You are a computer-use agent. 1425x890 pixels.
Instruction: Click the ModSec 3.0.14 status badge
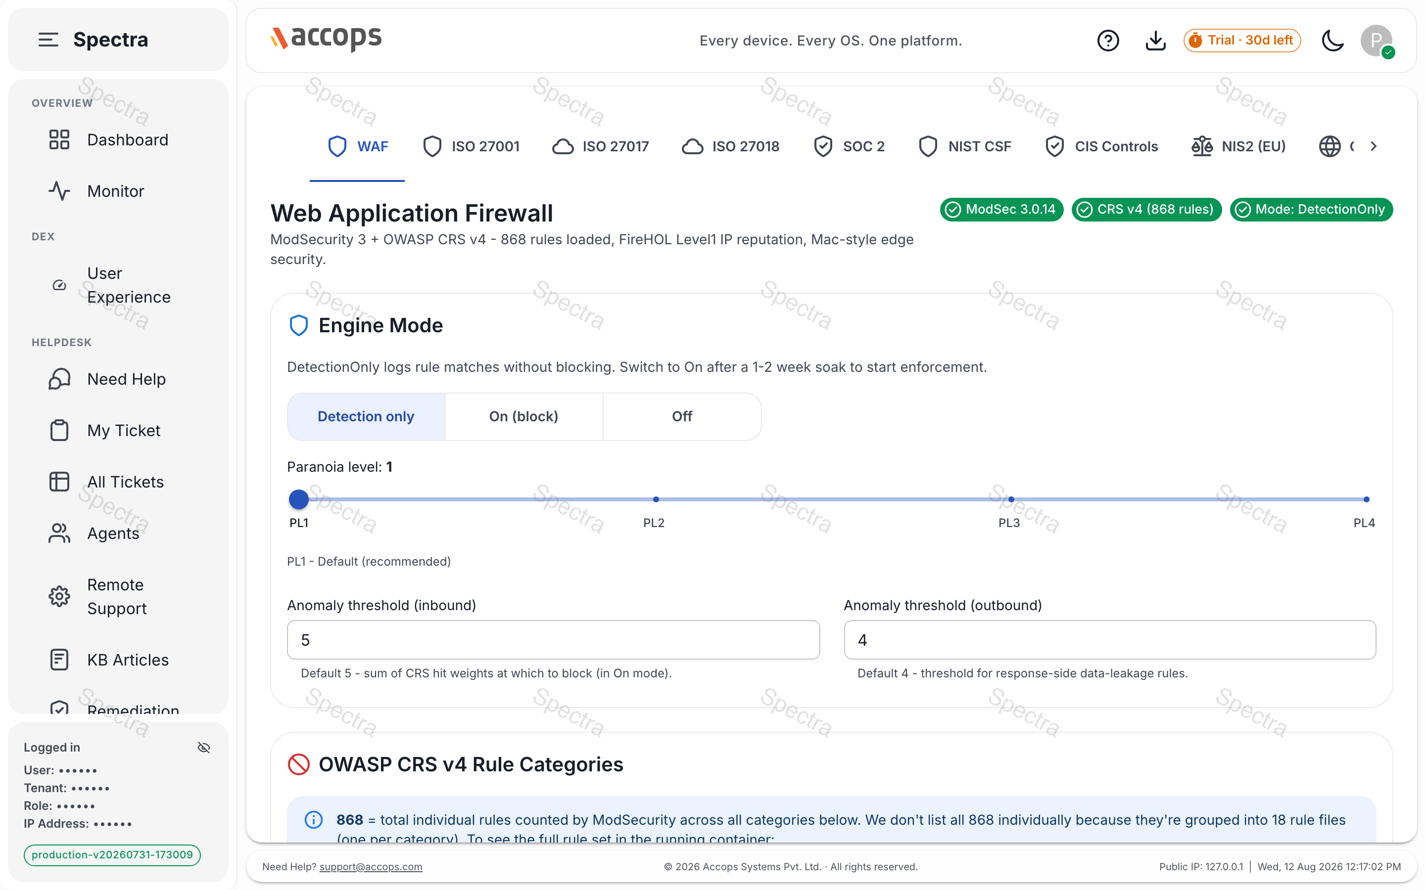click(x=1001, y=210)
